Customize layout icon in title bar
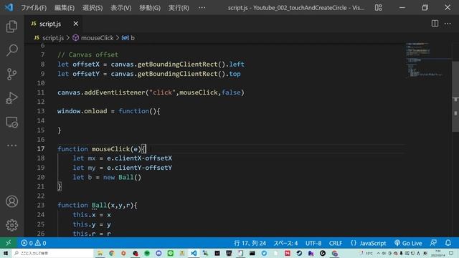Image resolution: width=459 pixels, height=258 pixels. tap(378, 8)
